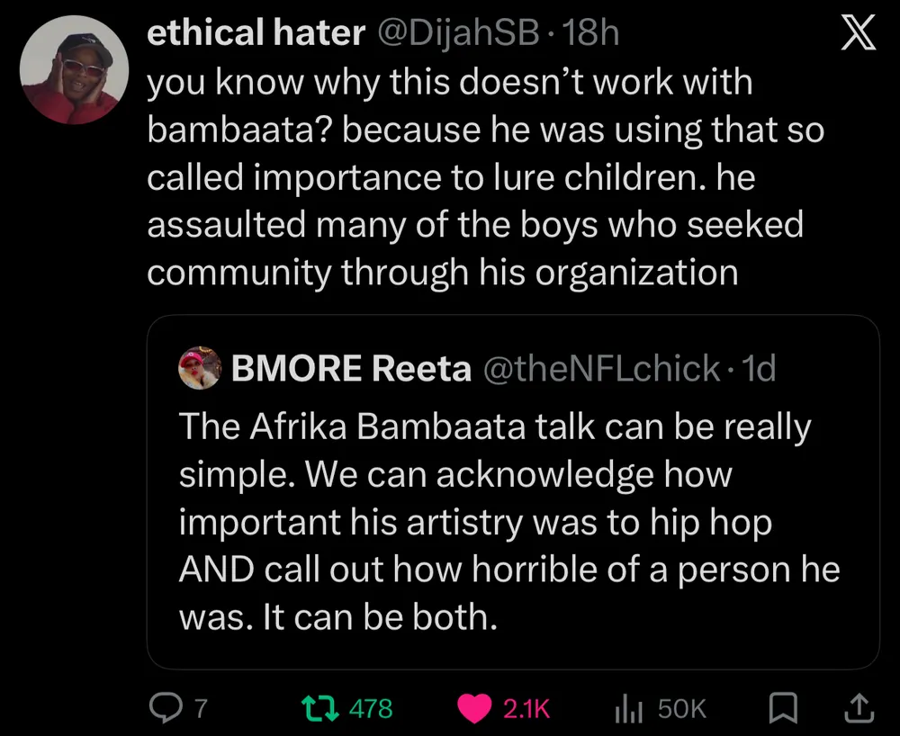Click the 478 retweet count
This screenshot has width=900, height=736.
[370, 709]
